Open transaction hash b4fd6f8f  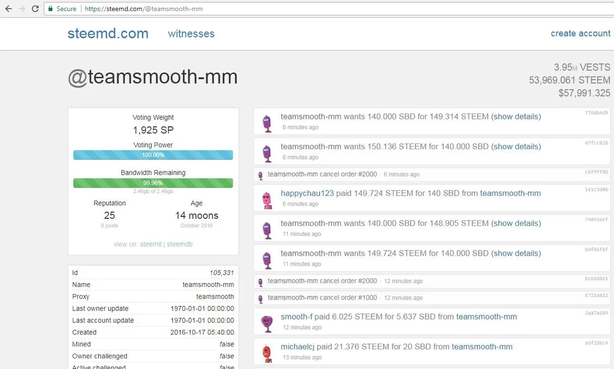(596, 250)
